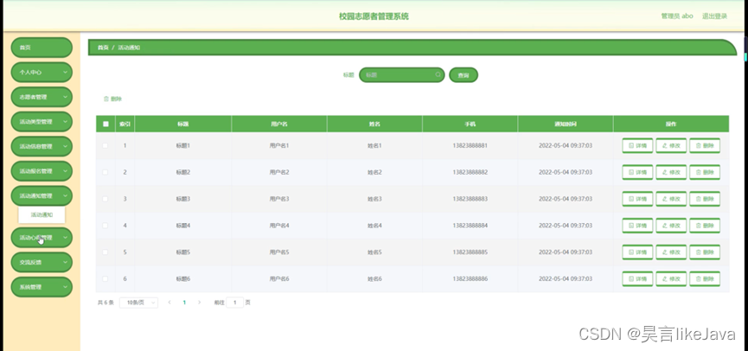This screenshot has width=748, height=351.
Task: Select 活动通知 submenu item
Action: [42, 215]
